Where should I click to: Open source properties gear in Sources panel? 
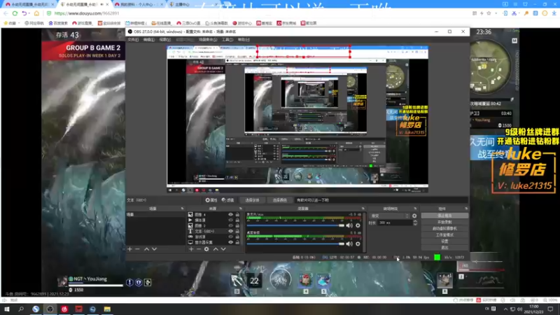(x=206, y=249)
